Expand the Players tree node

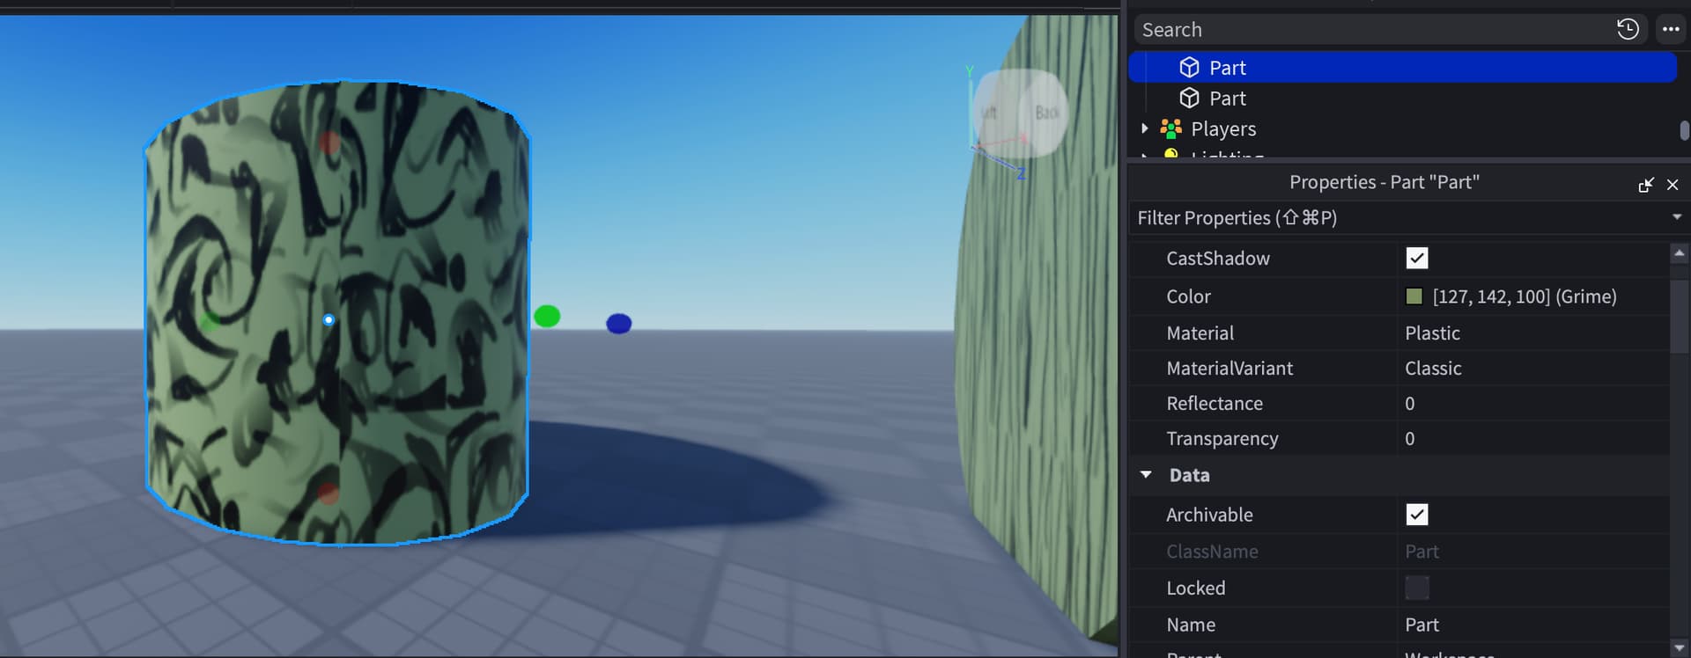coord(1144,128)
